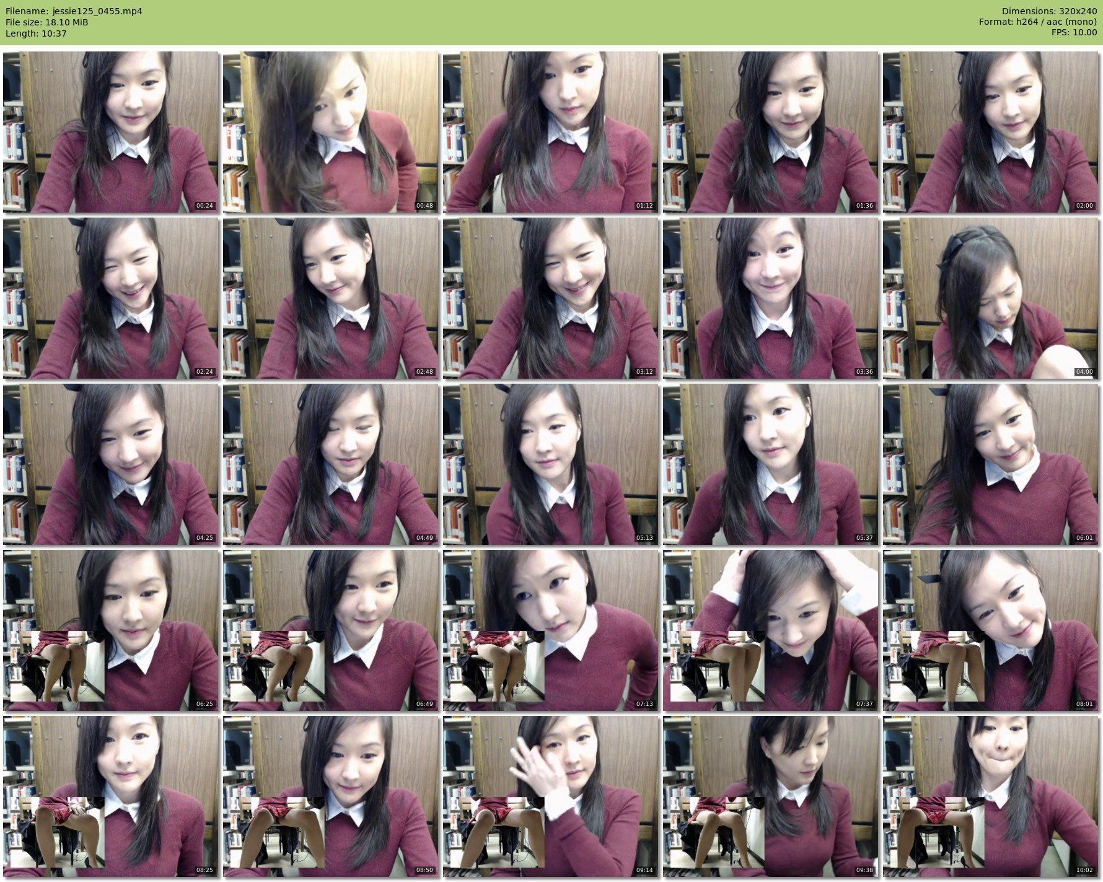Select the thumbnail stamped 06:49
1103x882 pixels.
[330, 630]
